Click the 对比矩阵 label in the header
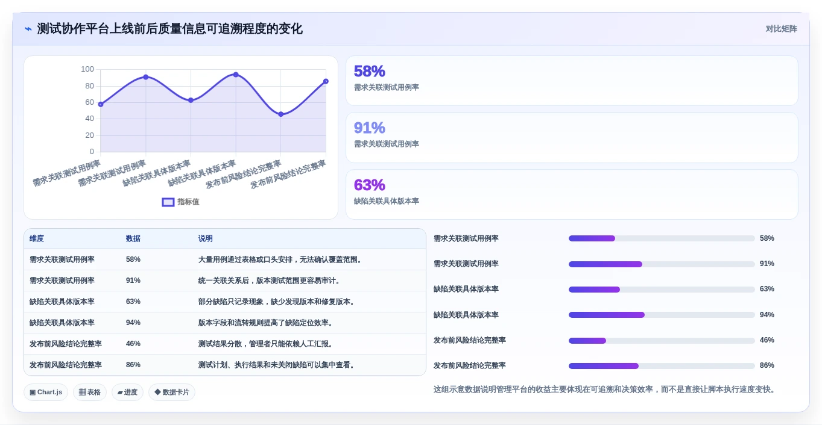The height and width of the screenshot is (425, 822). [x=782, y=29]
